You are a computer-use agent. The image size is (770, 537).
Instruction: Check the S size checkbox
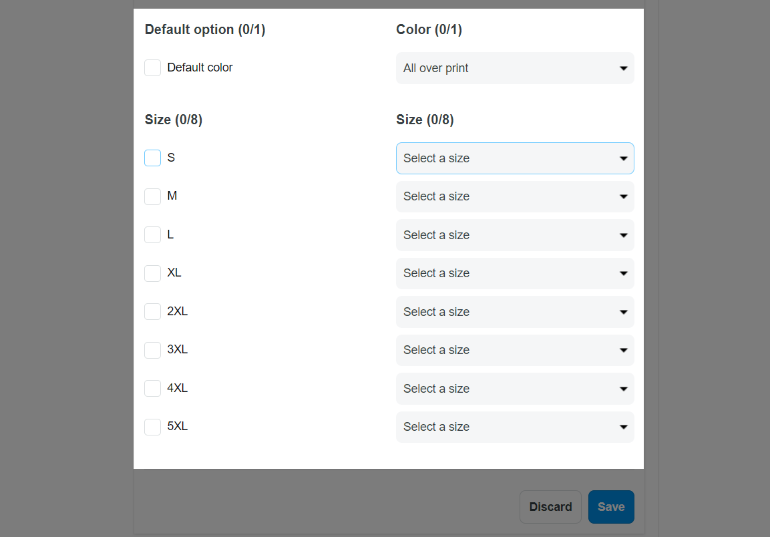153,158
